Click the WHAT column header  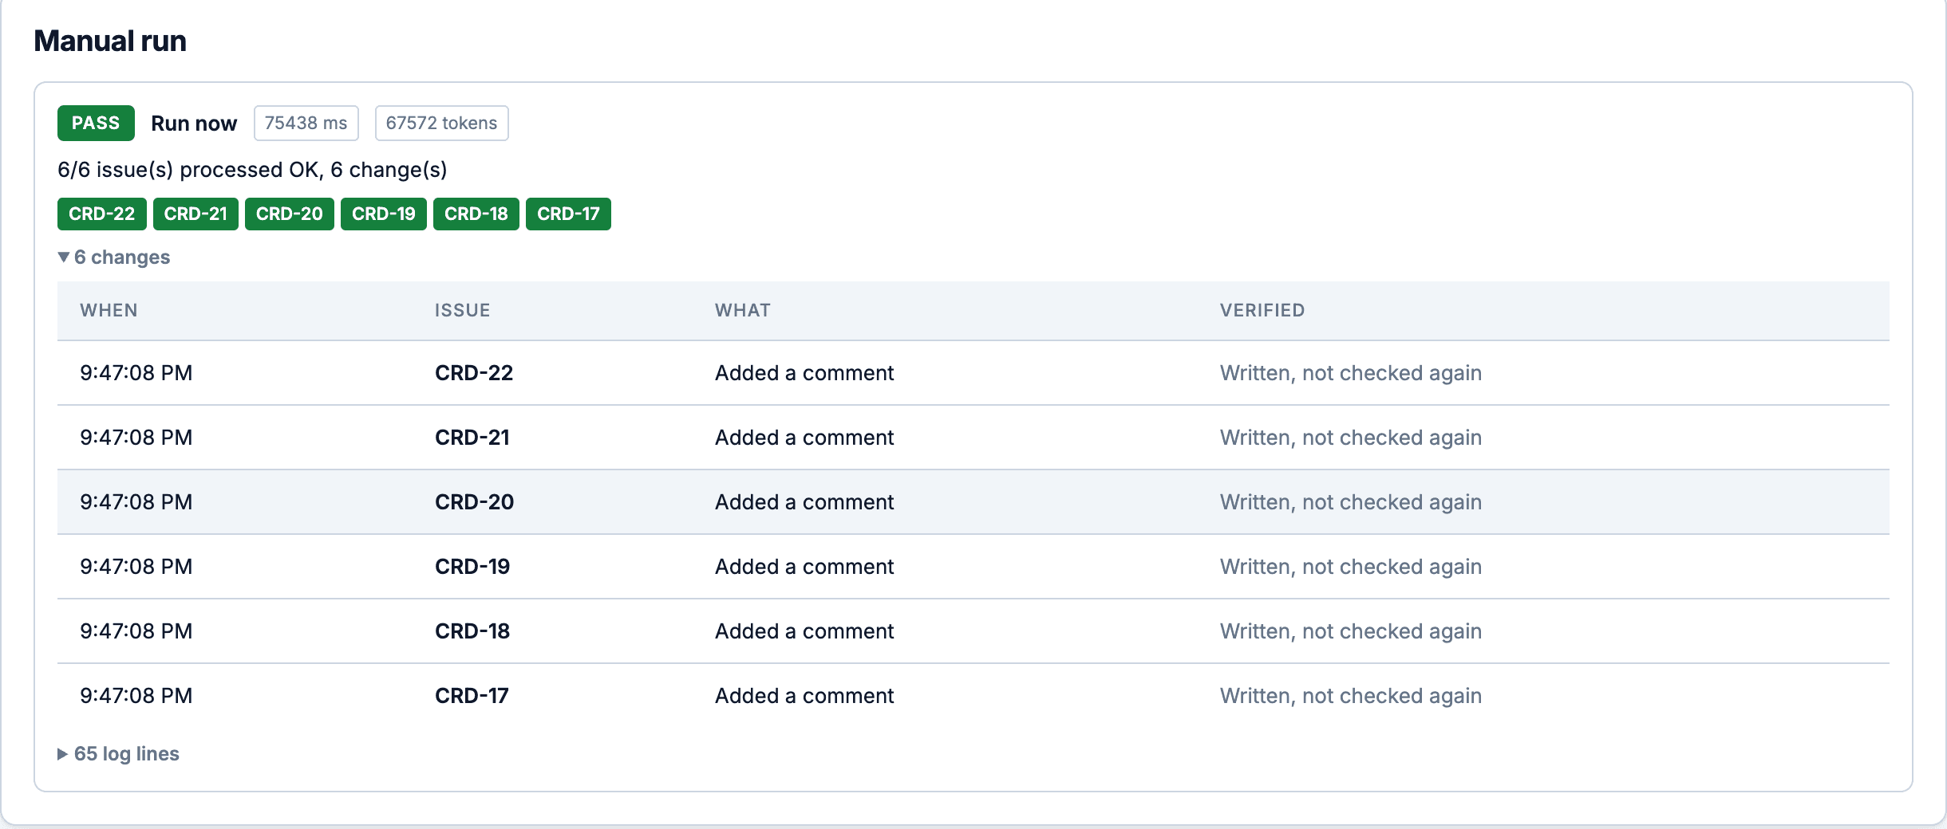pos(743,310)
